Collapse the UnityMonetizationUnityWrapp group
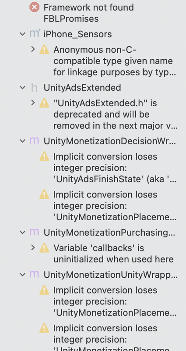This screenshot has height=351, width=186. pyautogui.click(x=23, y=275)
